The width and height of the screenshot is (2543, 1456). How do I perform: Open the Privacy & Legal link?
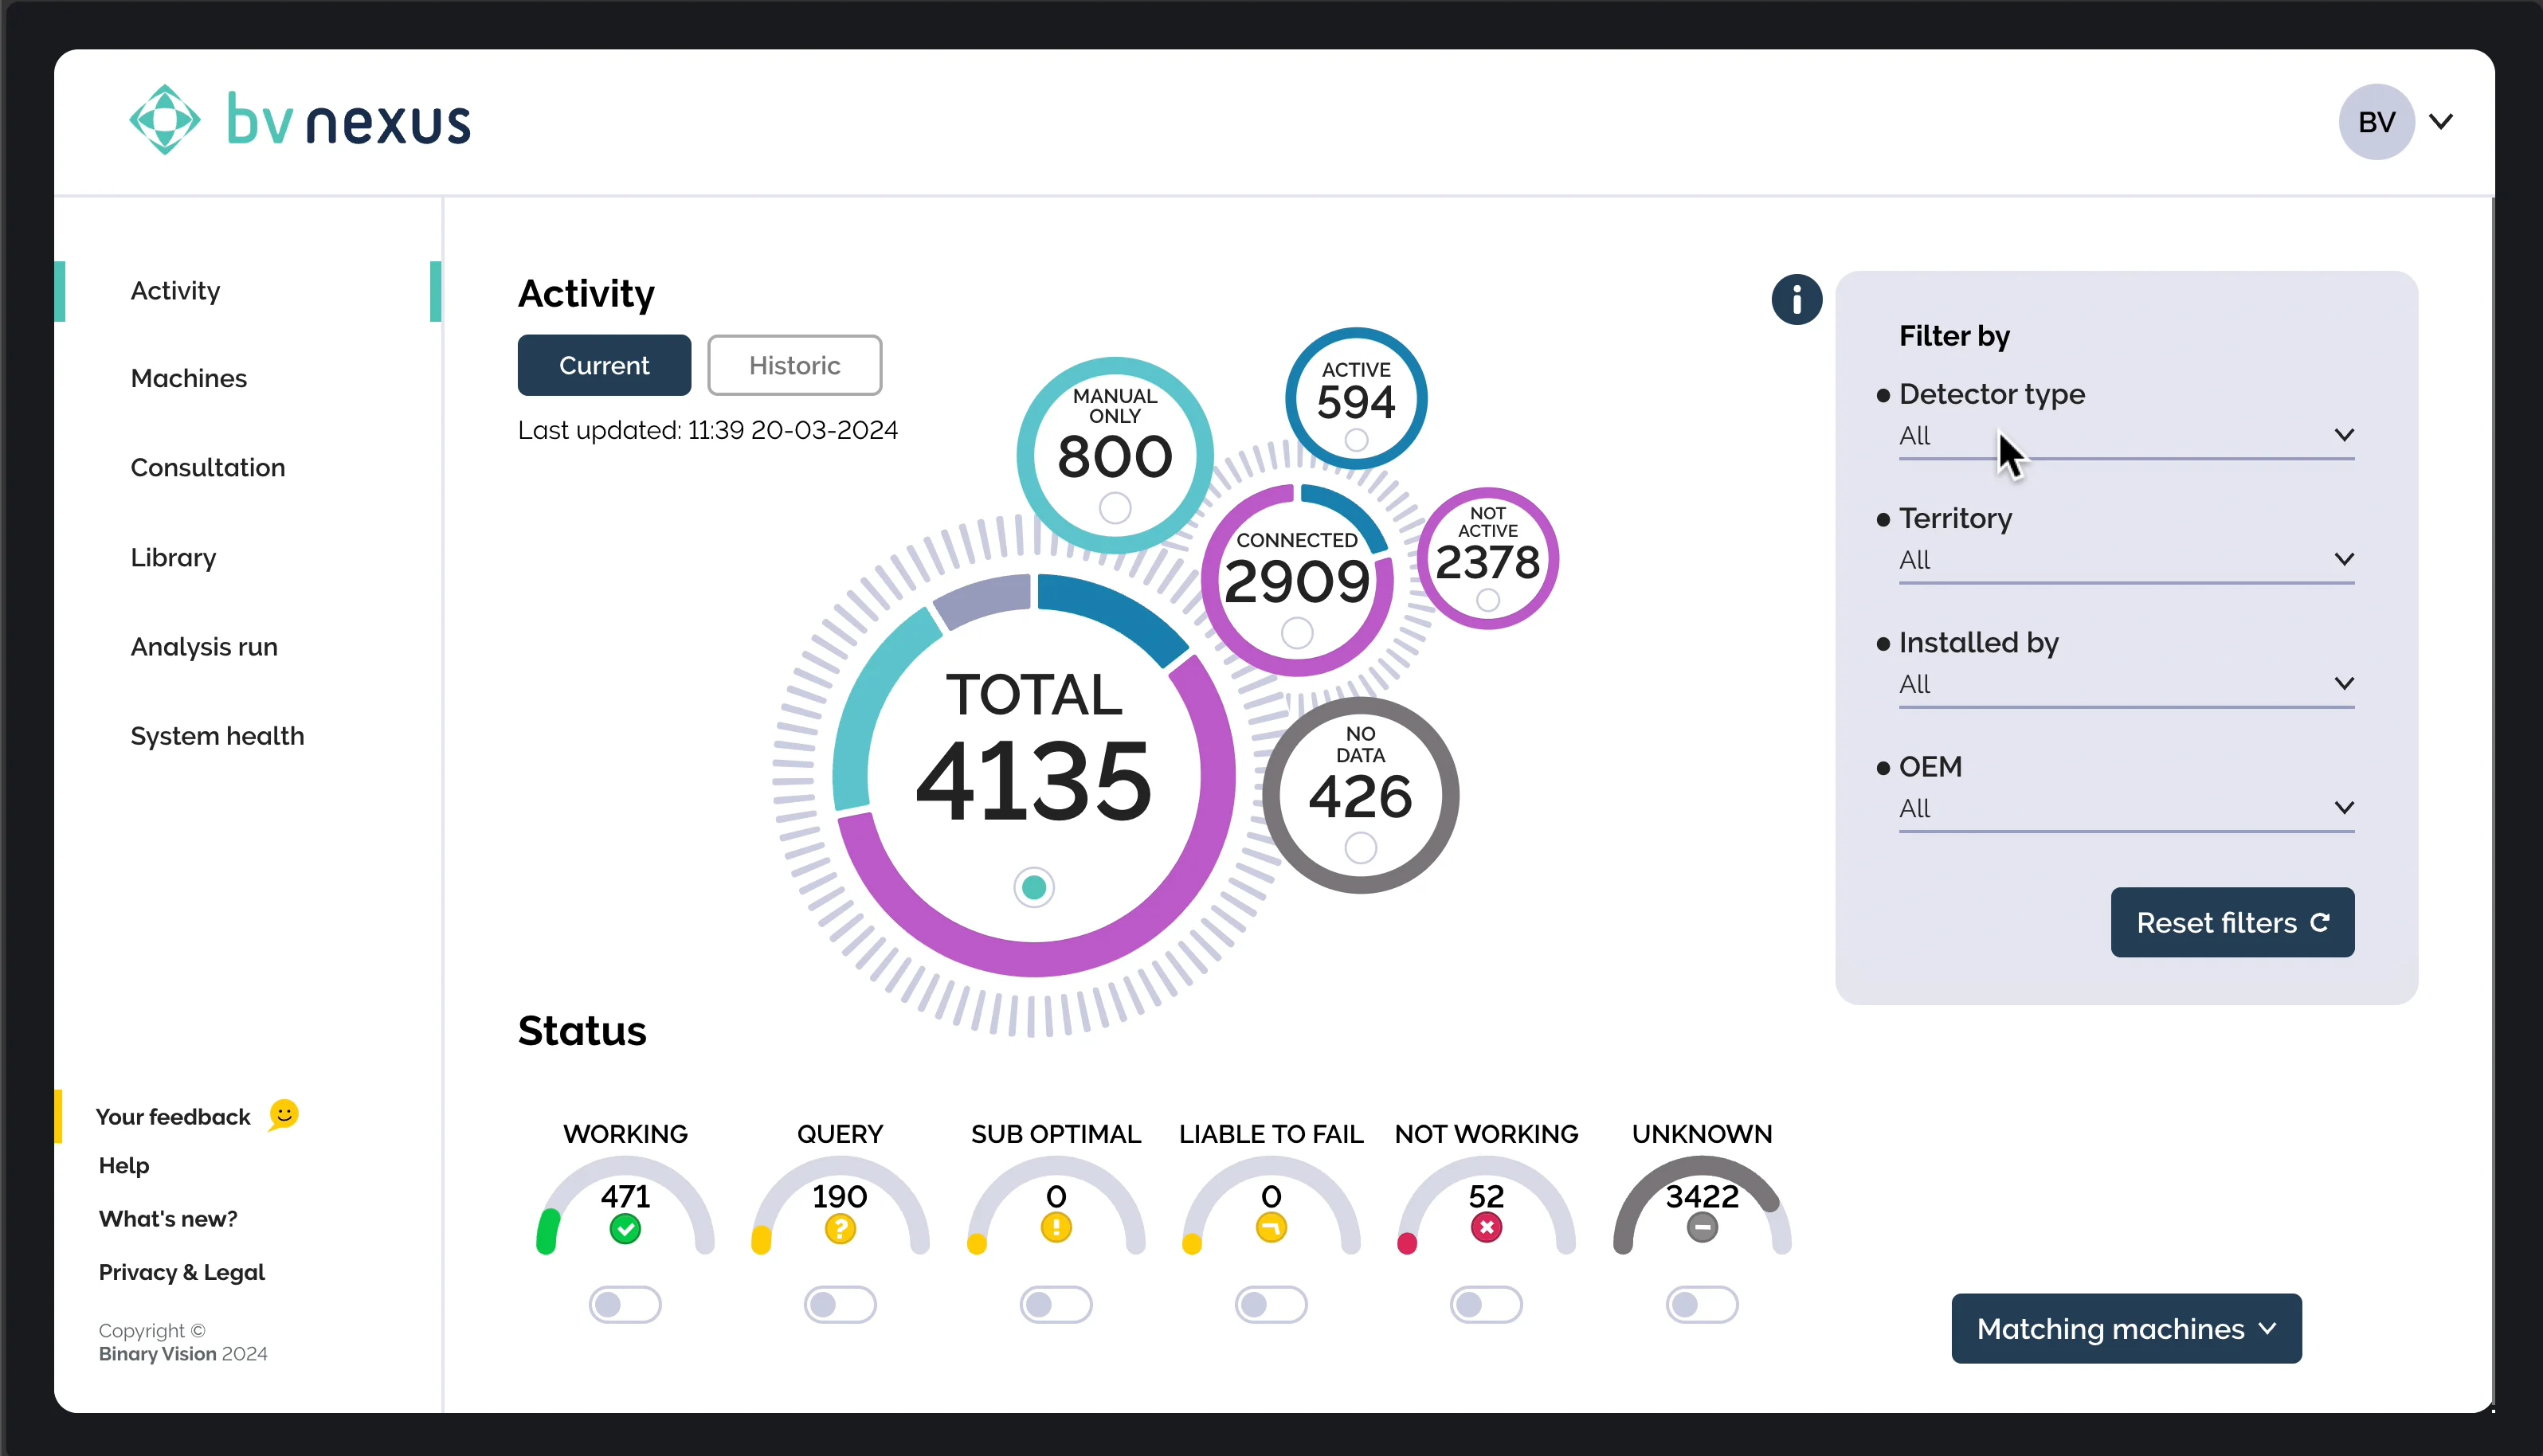182,1272
